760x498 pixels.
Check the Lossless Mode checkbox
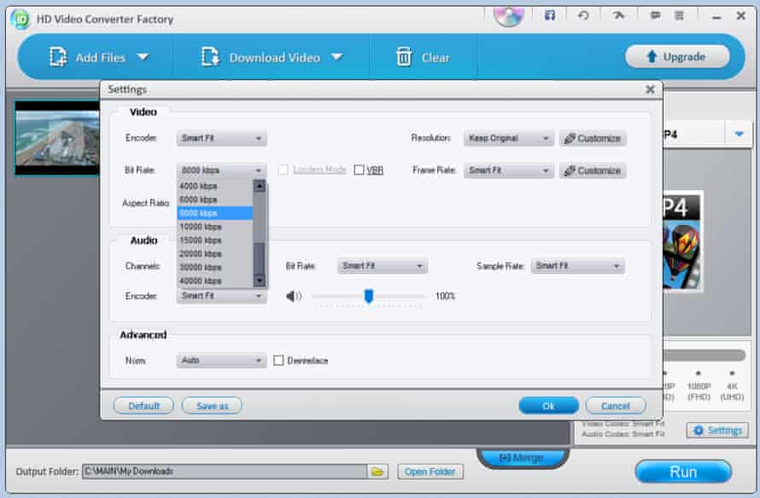284,170
